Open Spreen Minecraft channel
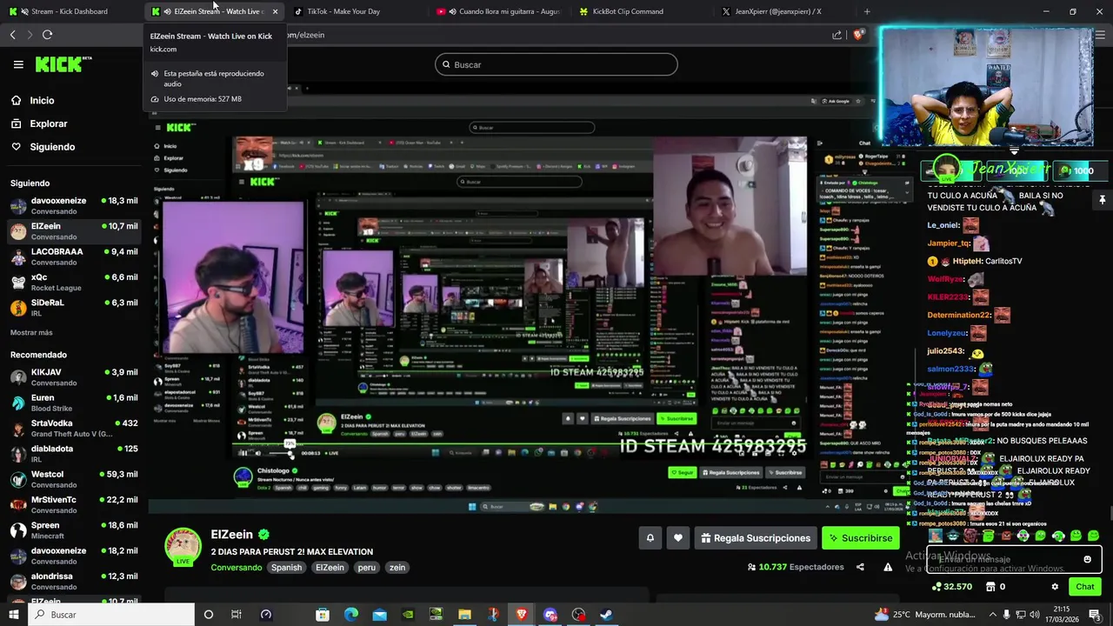 [73, 530]
